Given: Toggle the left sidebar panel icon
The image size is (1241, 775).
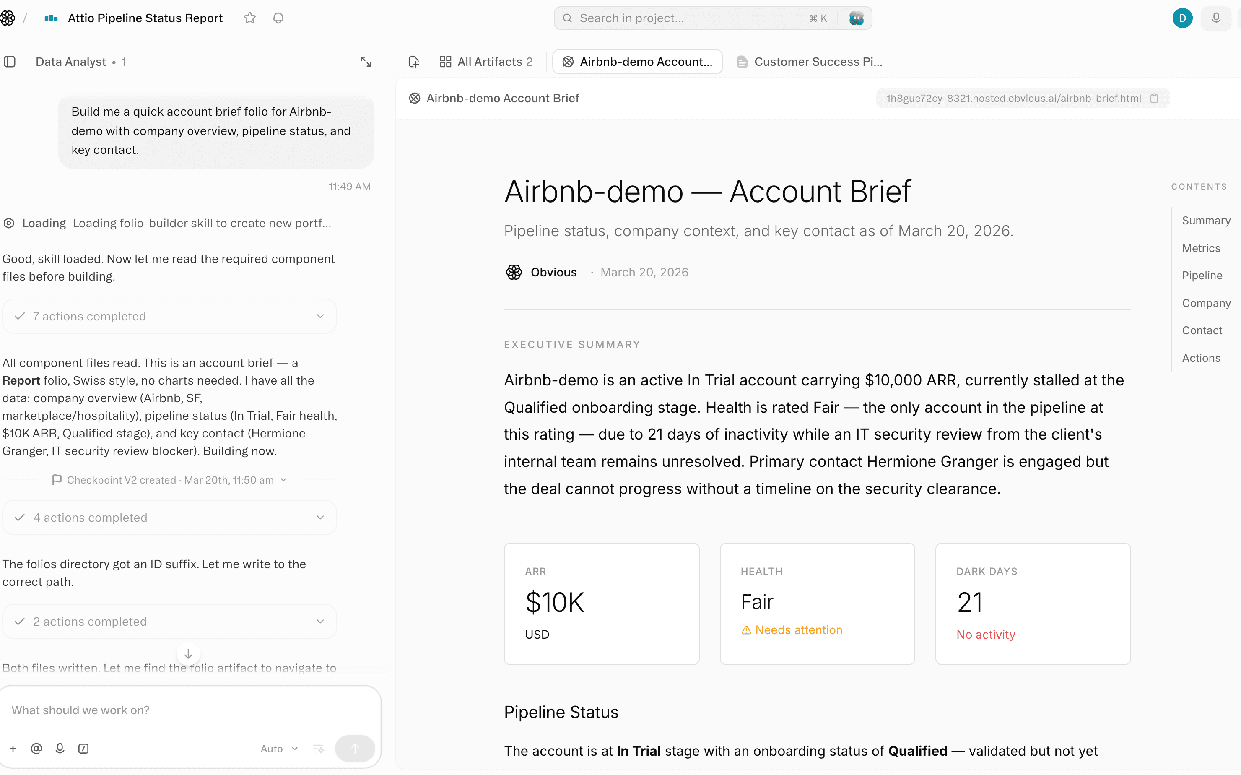Looking at the screenshot, I should click(10, 62).
